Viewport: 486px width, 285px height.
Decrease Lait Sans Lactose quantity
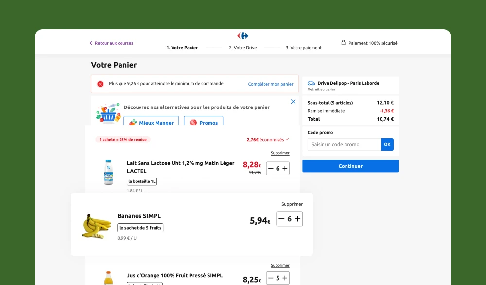271,168
